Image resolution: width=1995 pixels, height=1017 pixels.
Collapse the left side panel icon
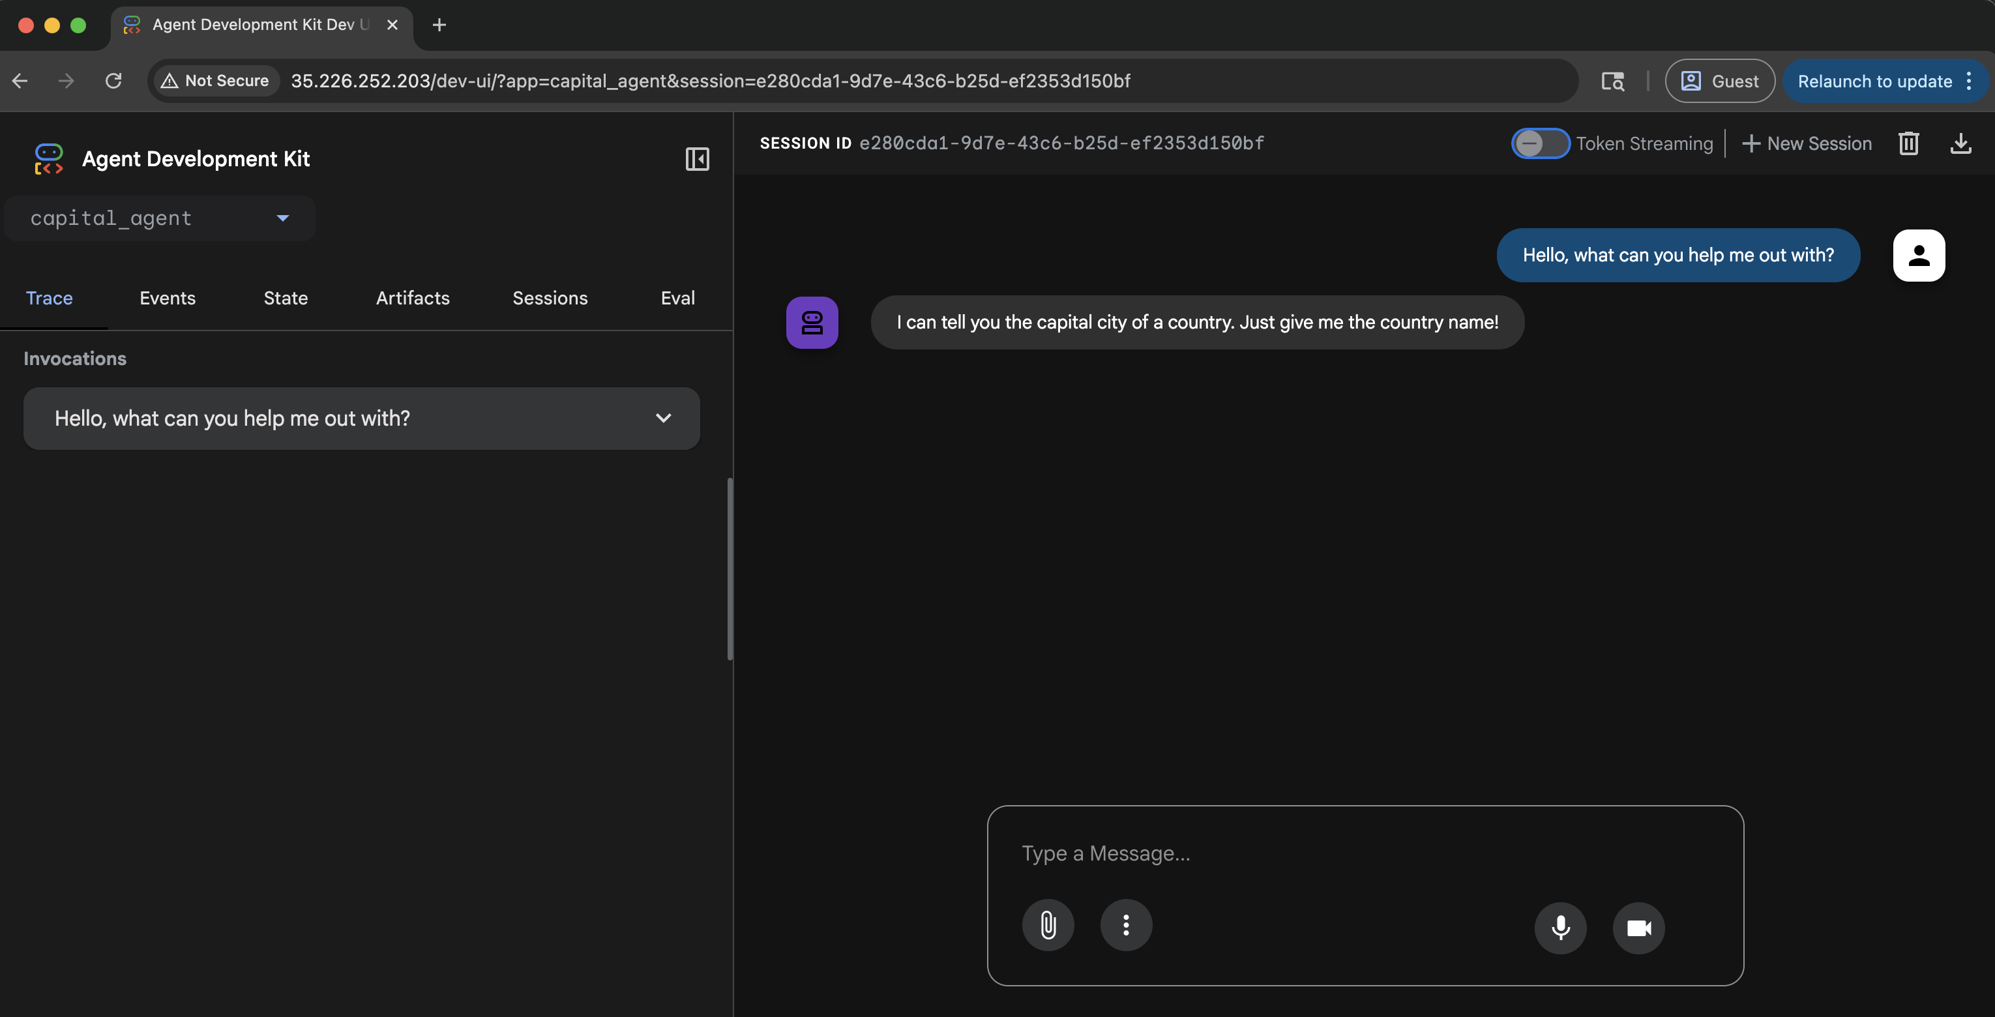click(697, 159)
